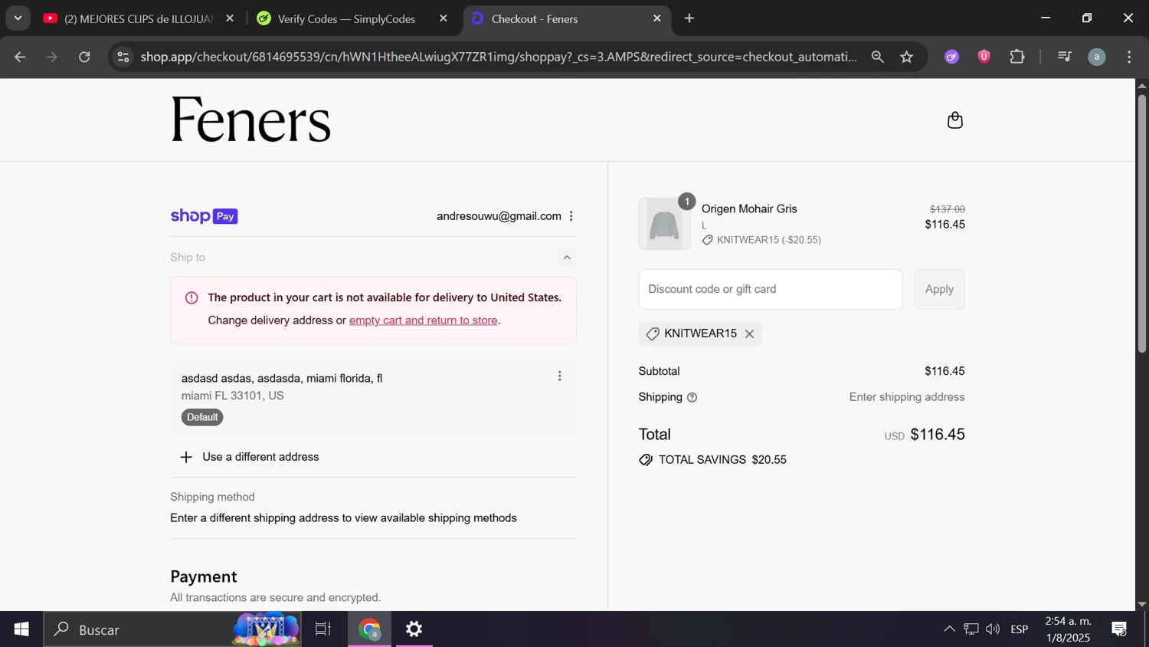Click the total savings tag icon

pyautogui.click(x=646, y=461)
